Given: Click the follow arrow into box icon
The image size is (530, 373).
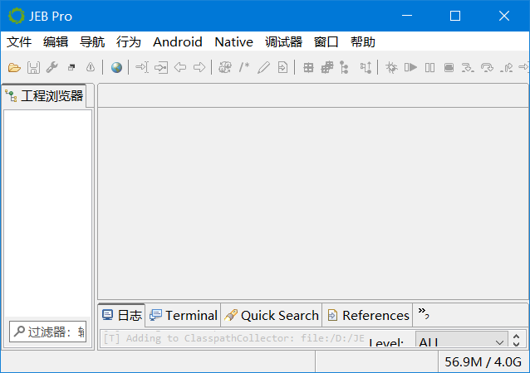Looking at the screenshot, I should (x=161, y=67).
